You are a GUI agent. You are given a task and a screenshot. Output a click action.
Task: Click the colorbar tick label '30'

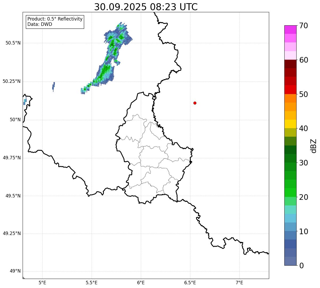tap(304, 163)
